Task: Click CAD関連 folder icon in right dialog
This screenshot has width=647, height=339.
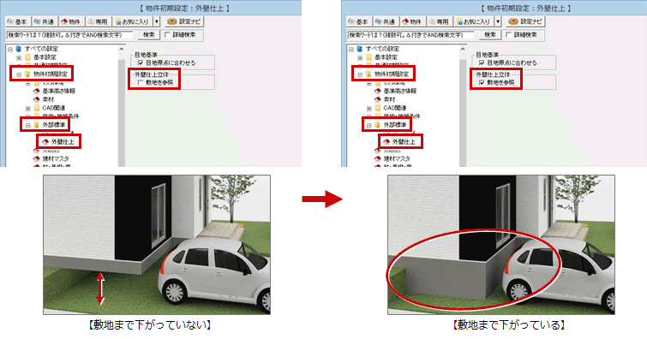Action: [378, 108]
